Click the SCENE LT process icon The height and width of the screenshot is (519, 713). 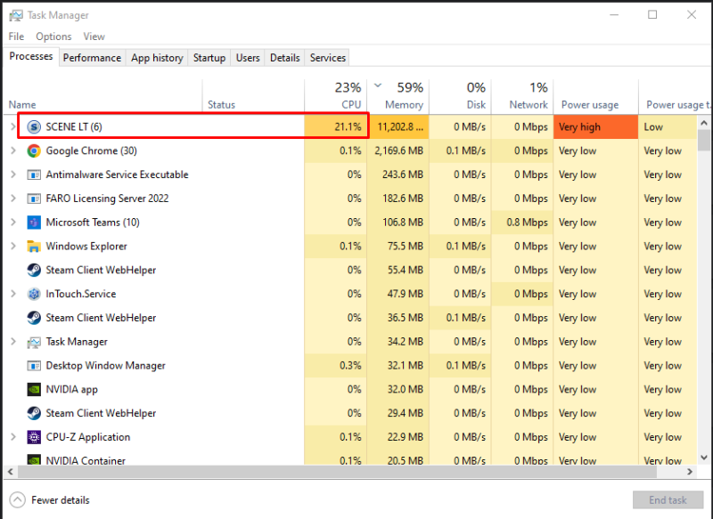click(34, 127)
